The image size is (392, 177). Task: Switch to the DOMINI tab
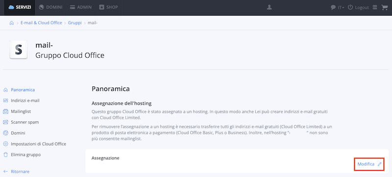click(x=50, y=7)
